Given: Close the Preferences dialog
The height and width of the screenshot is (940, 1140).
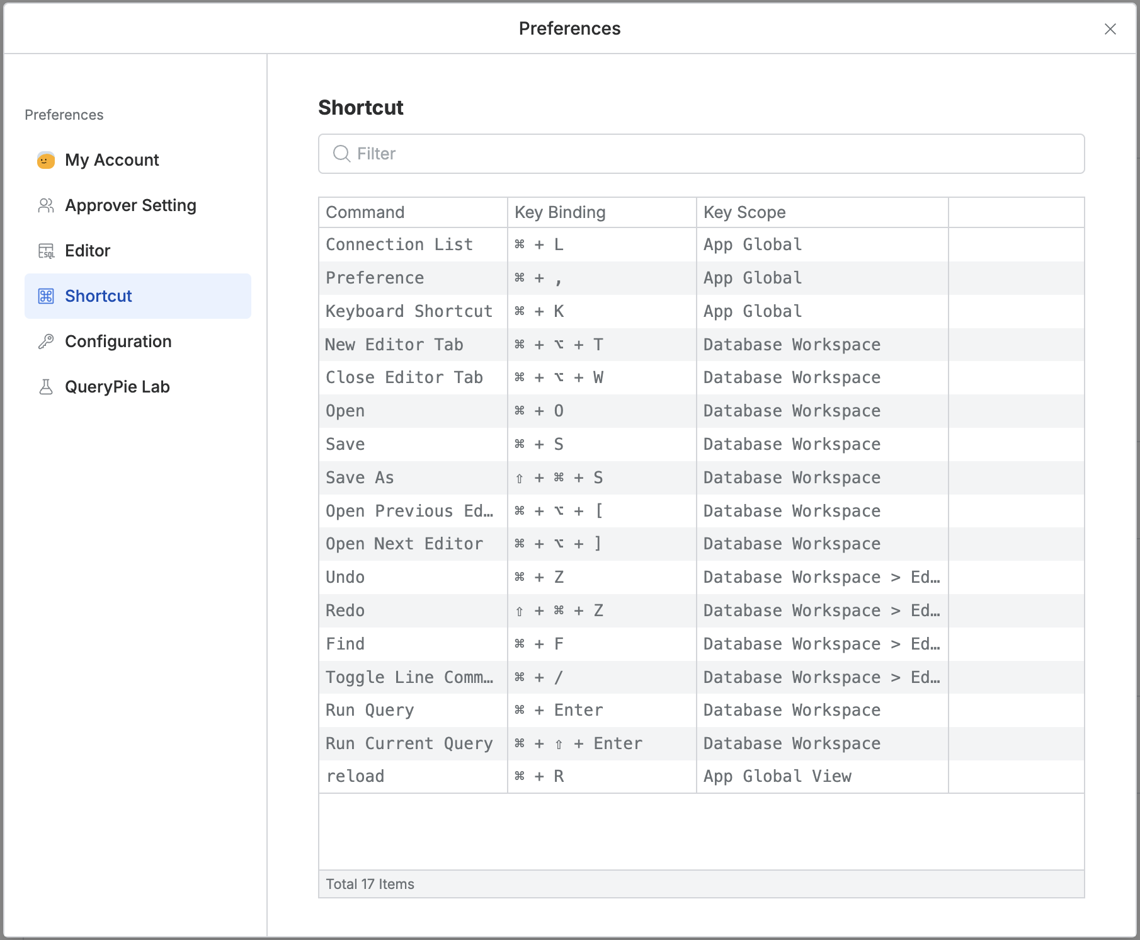Looking at the screenshot, I should (x=1110, y=29).
